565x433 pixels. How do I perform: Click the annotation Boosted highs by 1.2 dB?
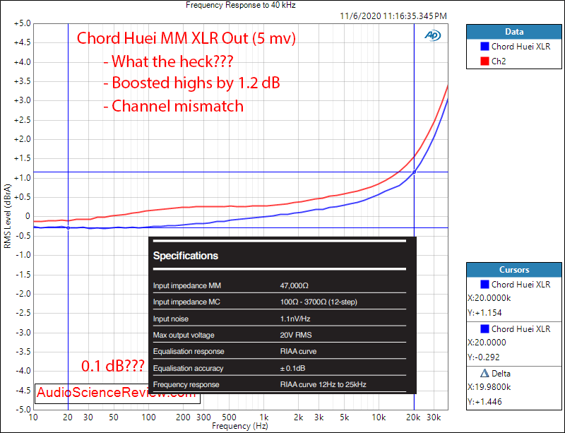click(191, 83)
